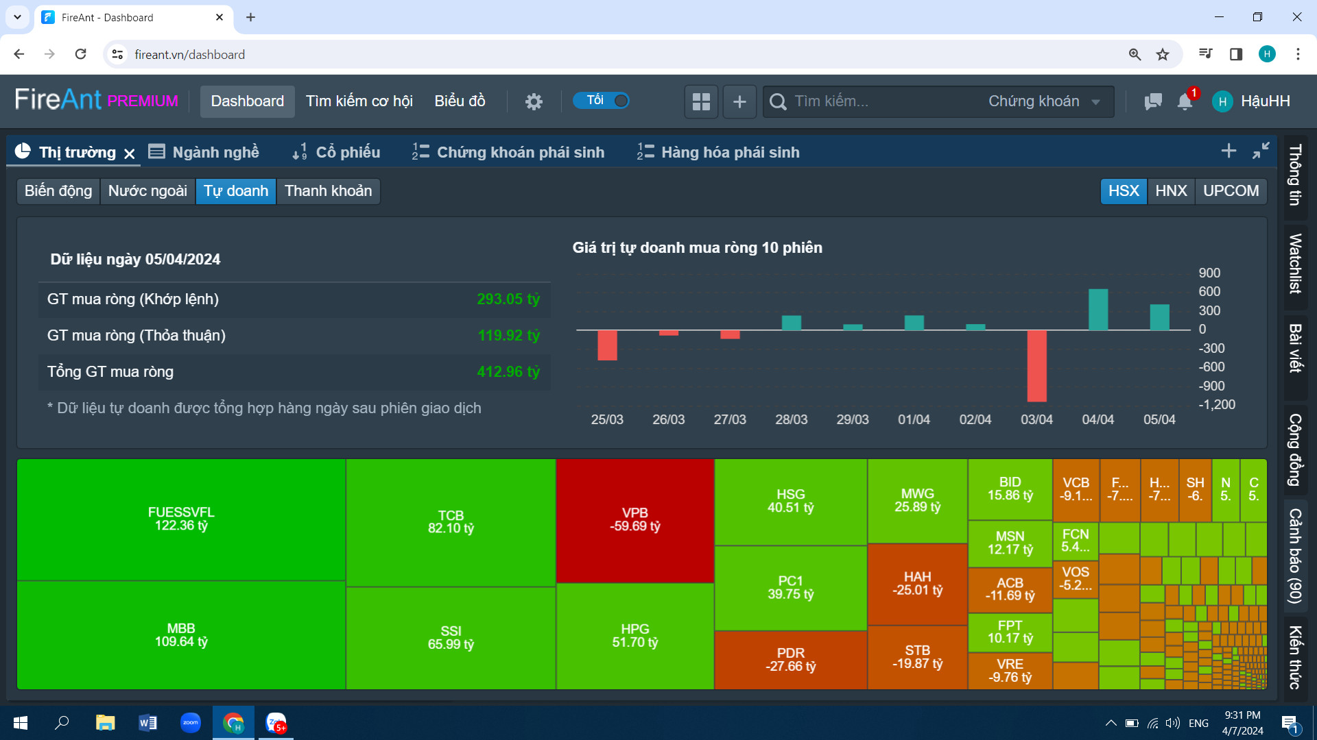Open the chat messages icon
Image resolution: width=1317 pixels, height=740 pixels.
tap(1153, 101)
